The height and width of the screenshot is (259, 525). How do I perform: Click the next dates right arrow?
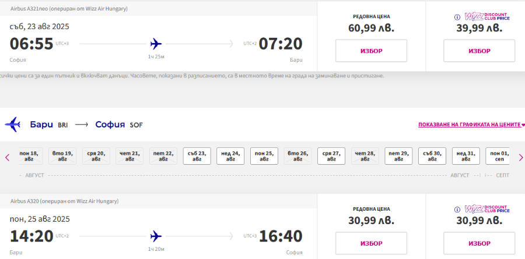pyautogui.click(x=521, y=157)
